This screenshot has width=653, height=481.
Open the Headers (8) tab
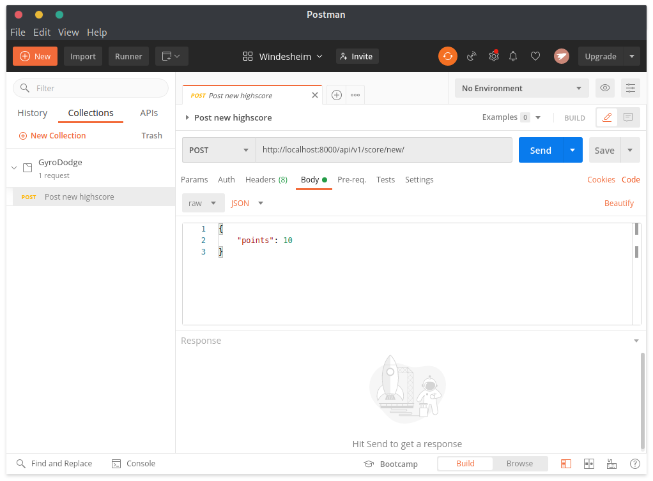pos(266,180)
